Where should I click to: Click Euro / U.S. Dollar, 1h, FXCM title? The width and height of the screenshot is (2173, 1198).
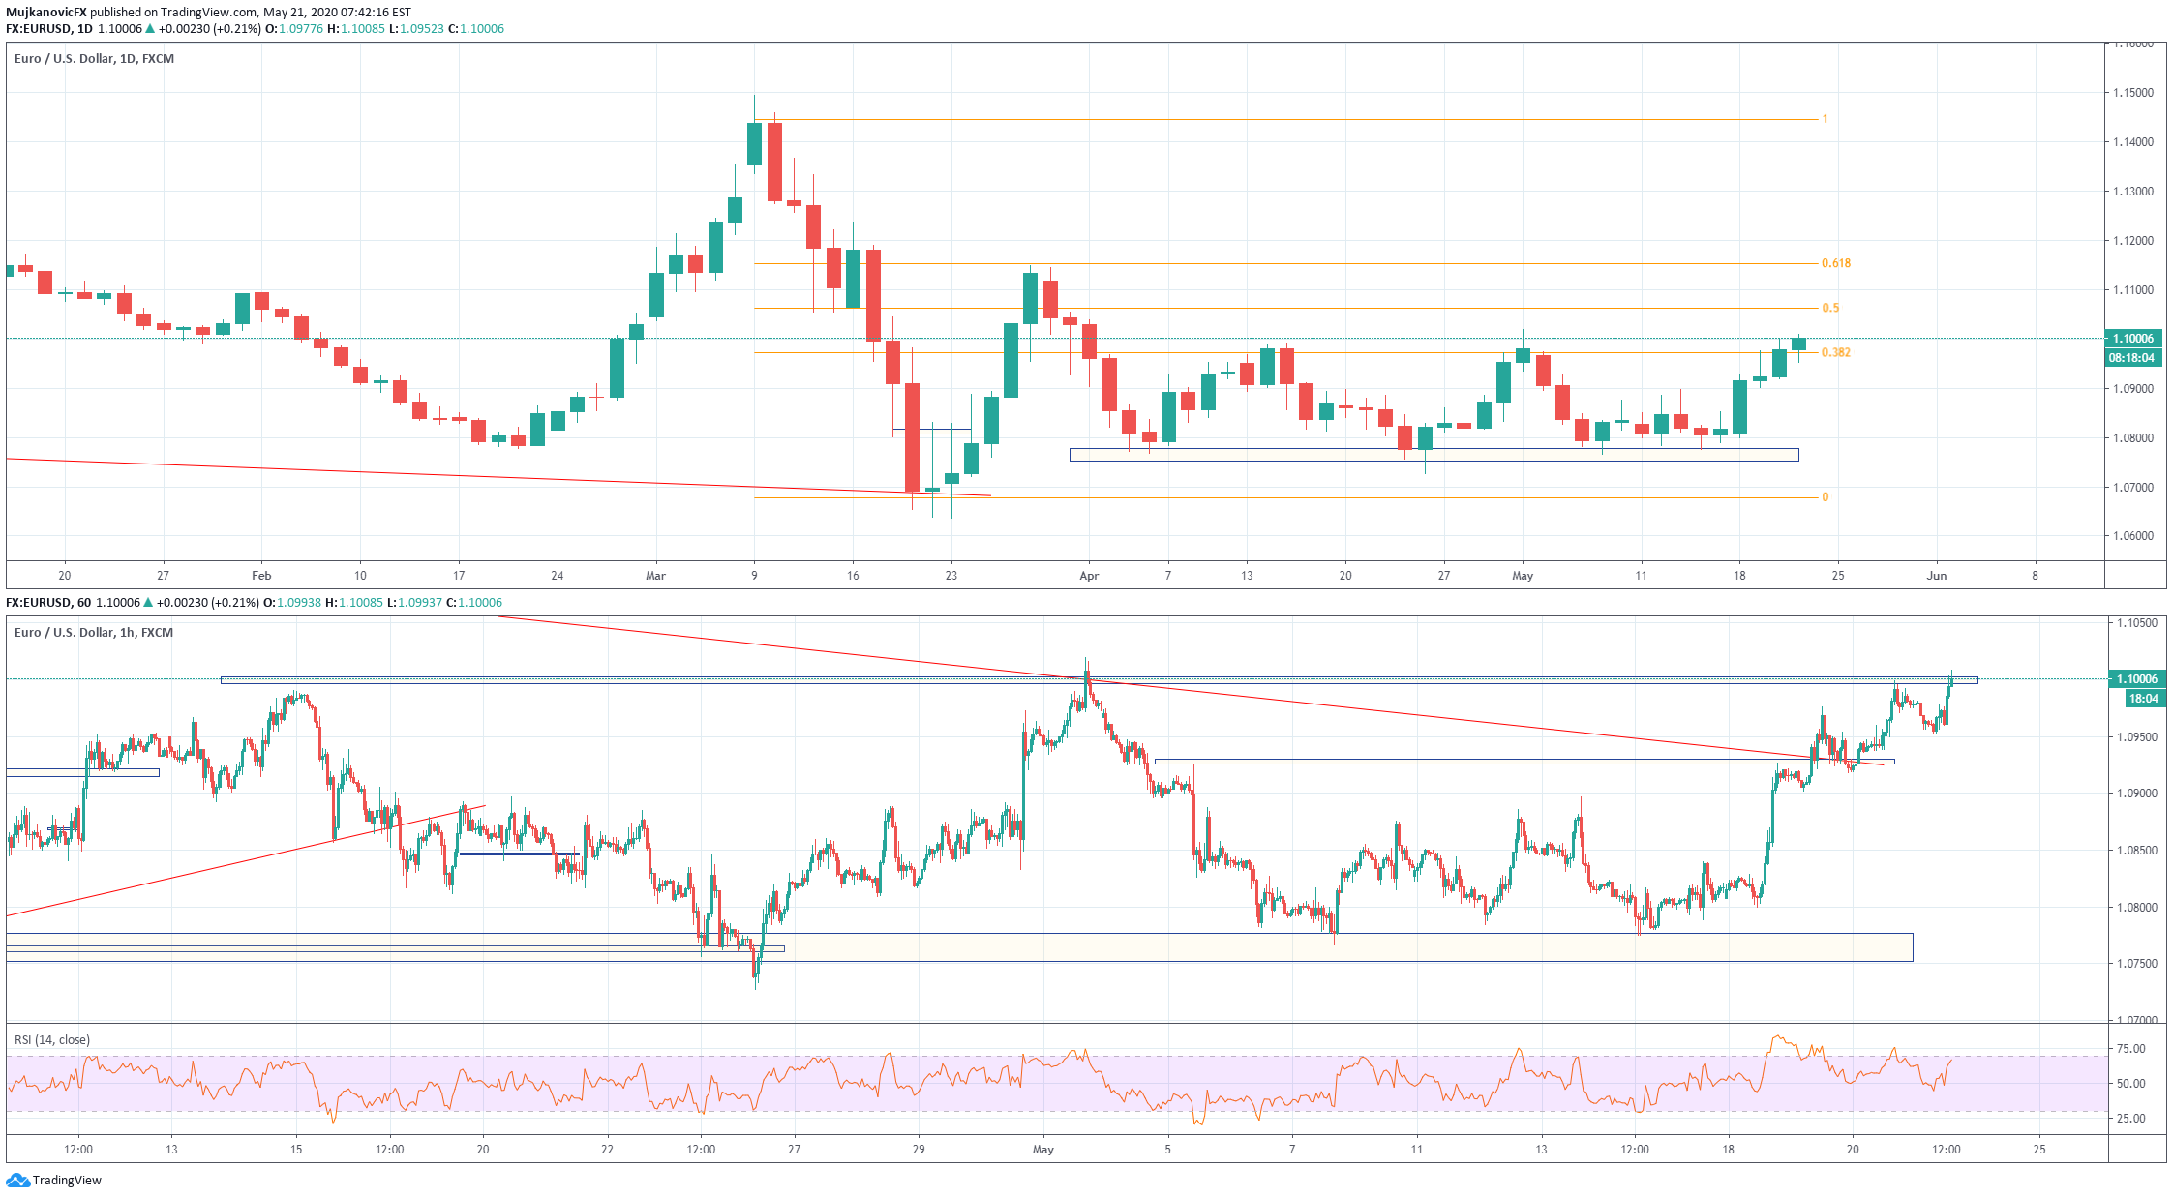(94, 633)
